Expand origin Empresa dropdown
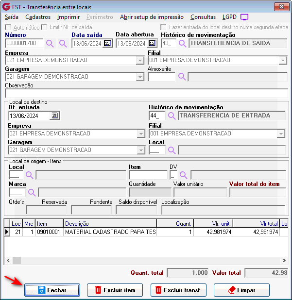292x300 pixels. pos(140,61)
